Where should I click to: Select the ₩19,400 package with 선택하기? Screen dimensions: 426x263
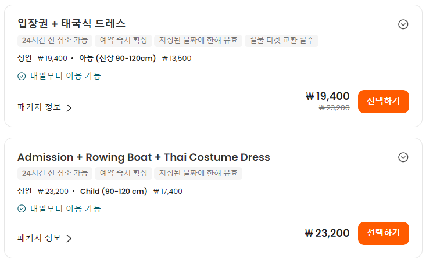384,102
